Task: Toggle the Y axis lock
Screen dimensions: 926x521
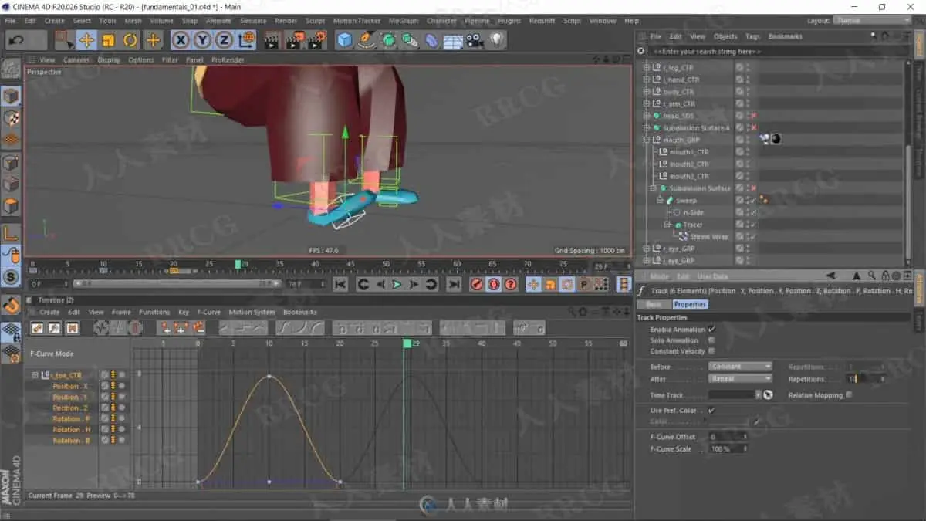Action: coord(202,40)
